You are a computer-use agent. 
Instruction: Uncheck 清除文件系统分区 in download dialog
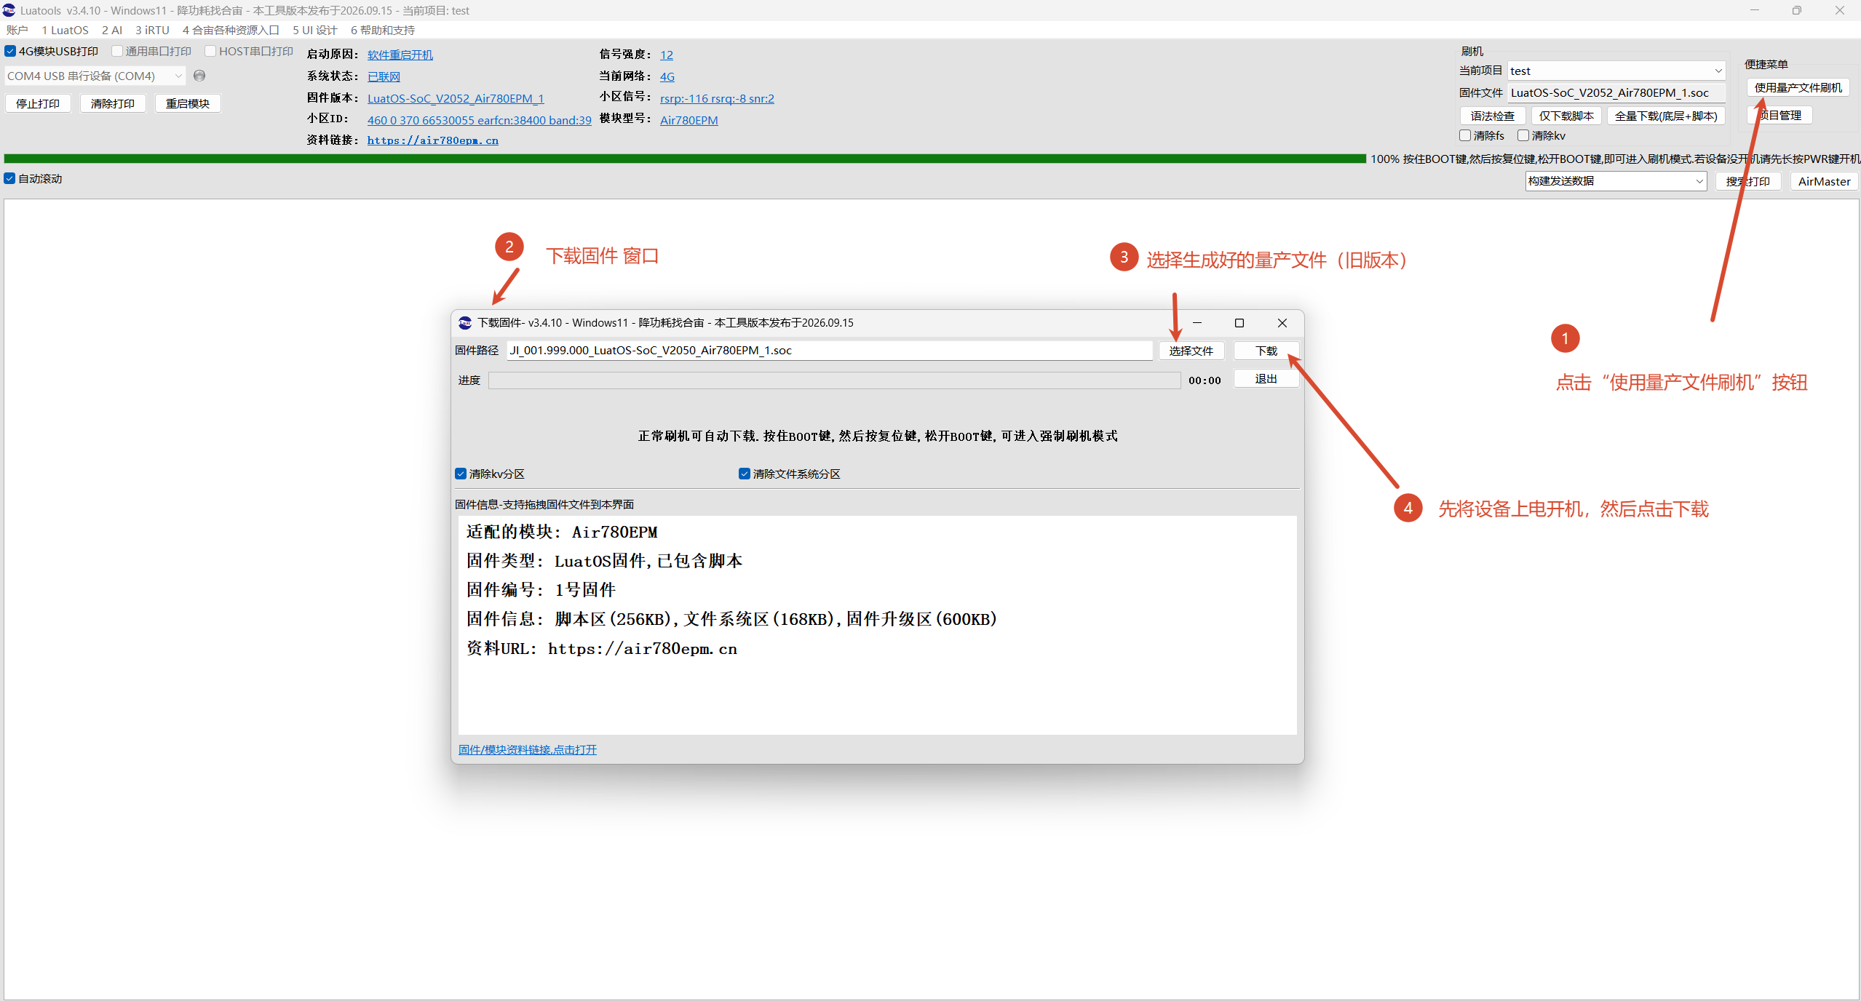point(745,474)
